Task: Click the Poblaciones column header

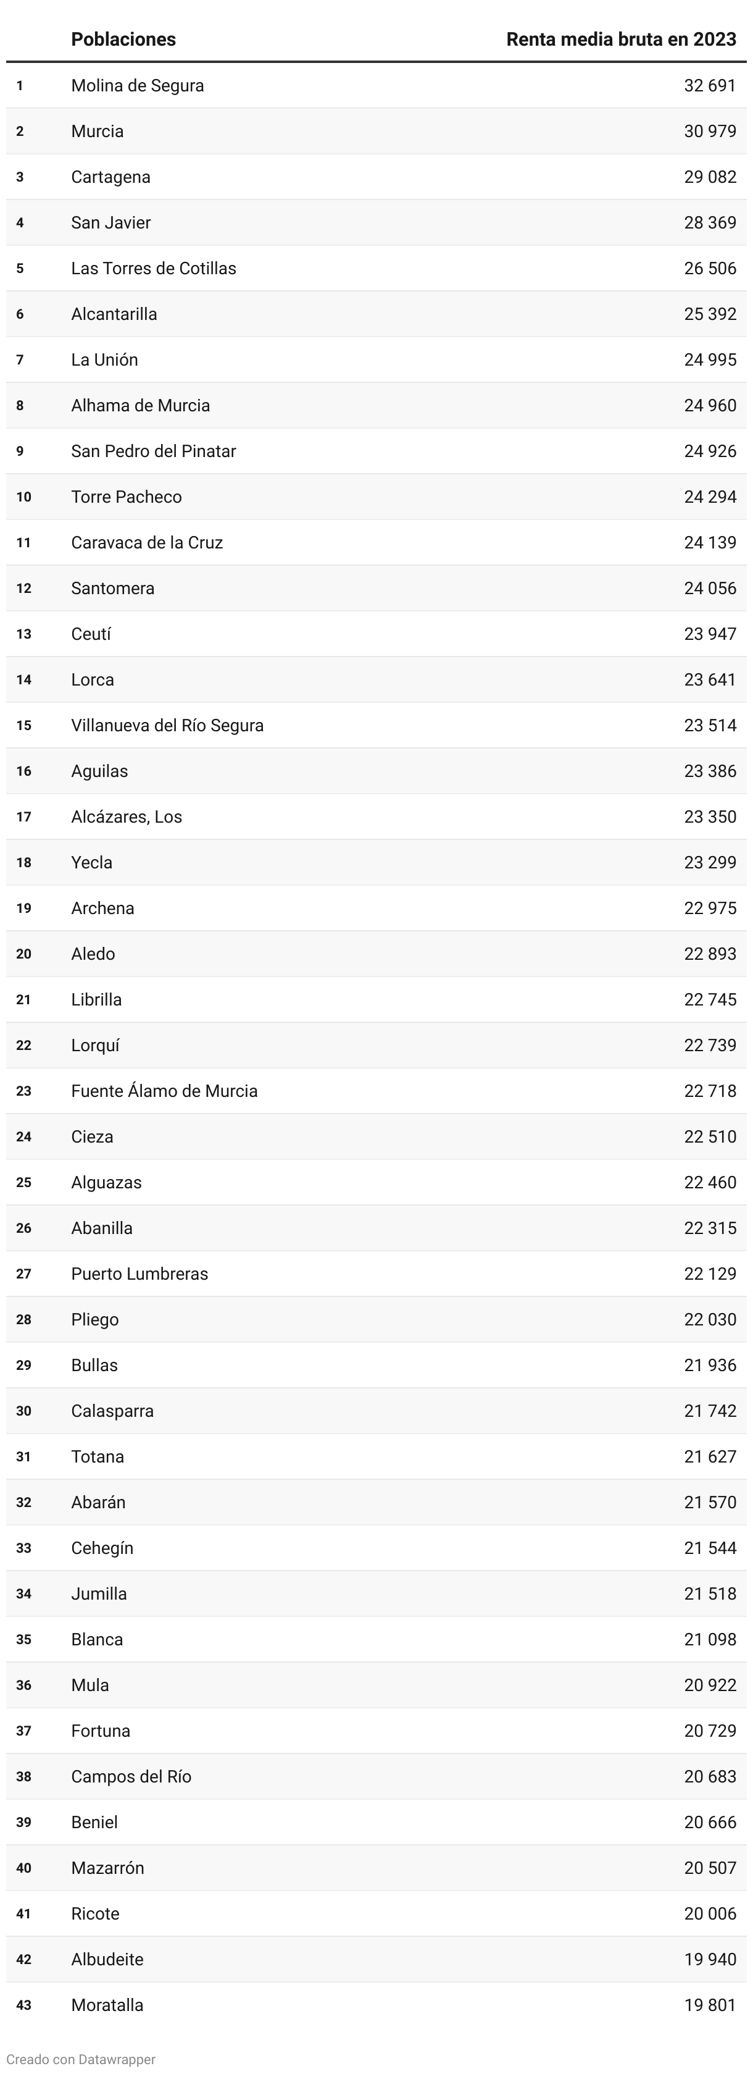Action: pyautogui.click(x=123, y=40)
